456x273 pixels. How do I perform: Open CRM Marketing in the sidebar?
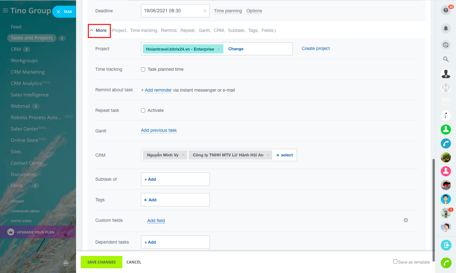(28, 72)
